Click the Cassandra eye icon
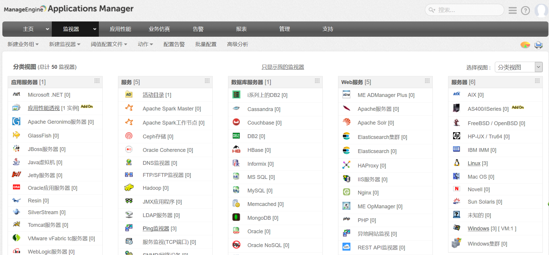 236,108
